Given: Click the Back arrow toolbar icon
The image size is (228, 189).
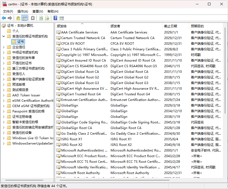Looking at the screenshot, I should coord(4,18).
